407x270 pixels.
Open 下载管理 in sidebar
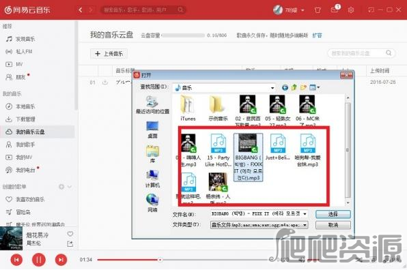20,119
